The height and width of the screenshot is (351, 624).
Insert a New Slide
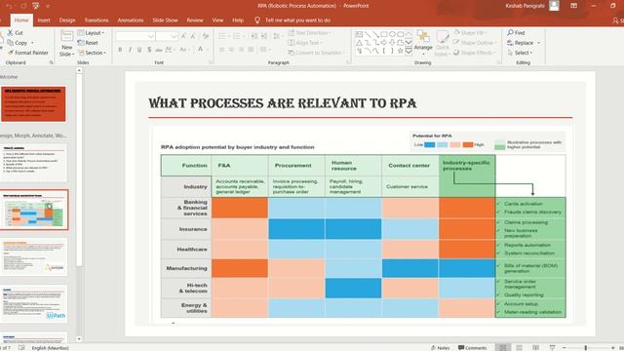click(66, 44)
